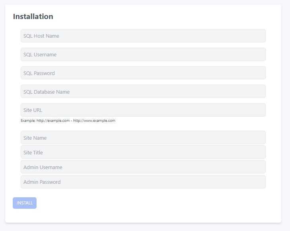The image size is (290, 231).
Task: Submit the form with Install
Action: click(25, 203)
